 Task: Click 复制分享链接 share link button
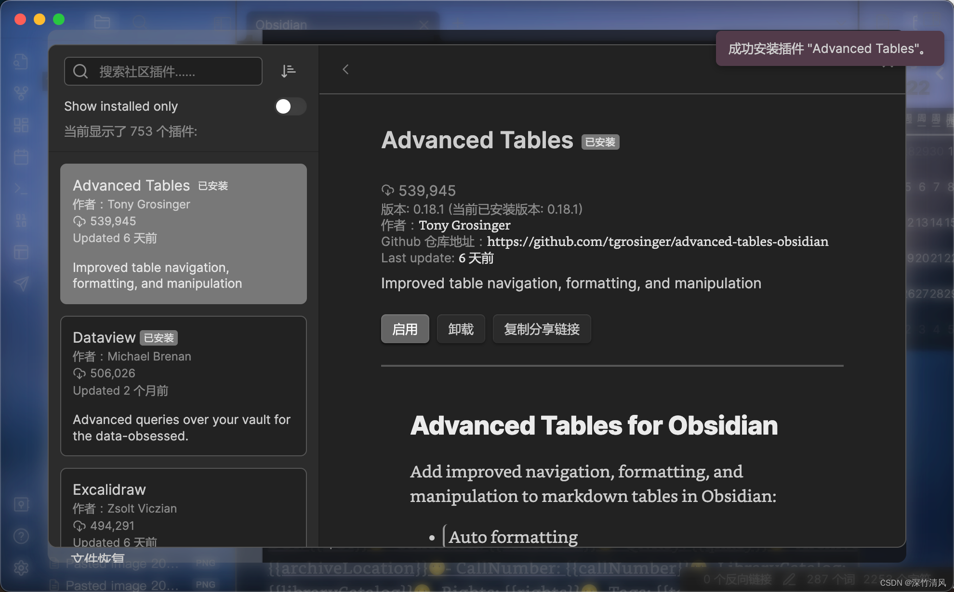(542, 329)
